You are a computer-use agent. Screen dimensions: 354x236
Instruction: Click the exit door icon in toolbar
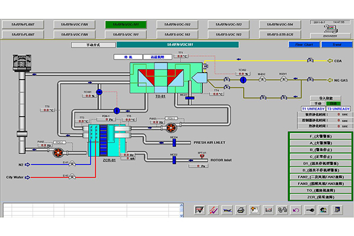coord(336,209)
